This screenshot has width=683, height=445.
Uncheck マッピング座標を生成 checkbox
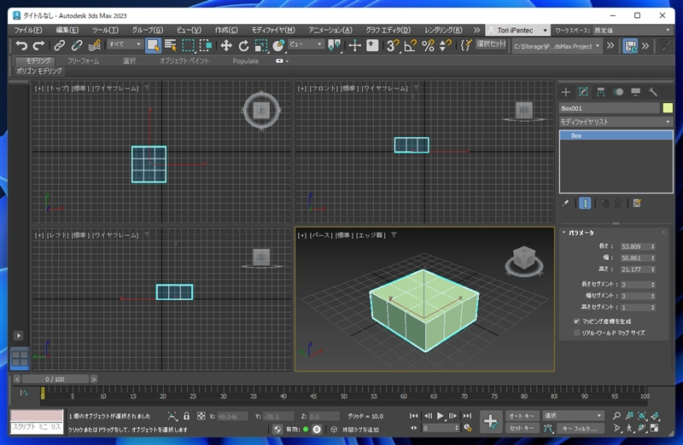pos(577,321)
